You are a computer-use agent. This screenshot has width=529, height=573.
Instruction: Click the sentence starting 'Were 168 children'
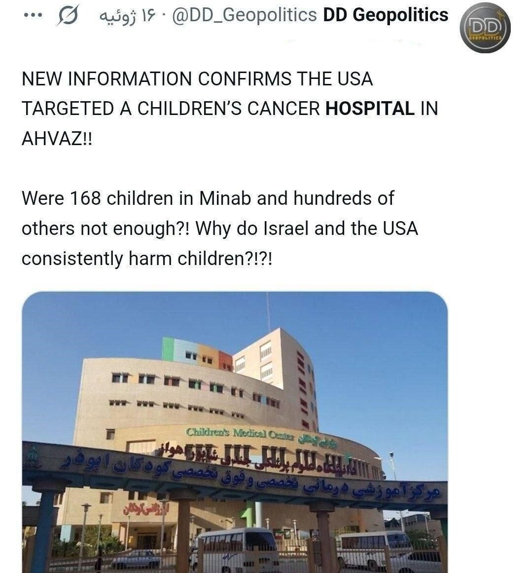pyautogui.click(x=208, y=198)
